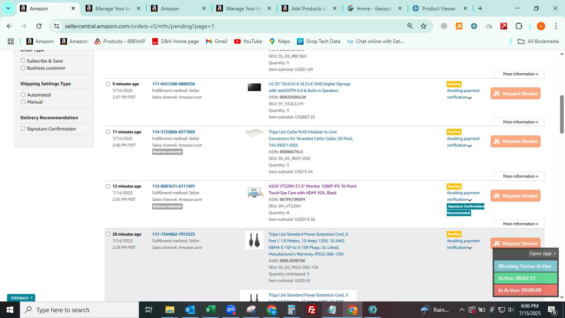Viewport: 565px width, 318px height.
Task: Click the address bar URL field
Action: 232,26
